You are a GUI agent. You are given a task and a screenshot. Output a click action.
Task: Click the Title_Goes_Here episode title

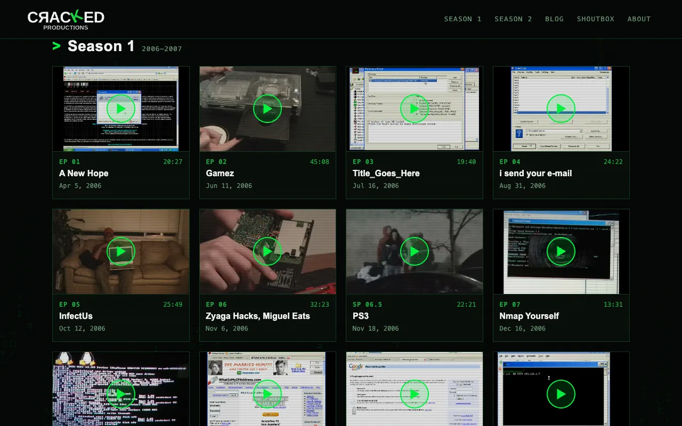click(x=386, y=173)
